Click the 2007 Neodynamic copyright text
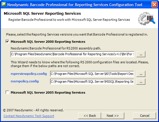 33,110
